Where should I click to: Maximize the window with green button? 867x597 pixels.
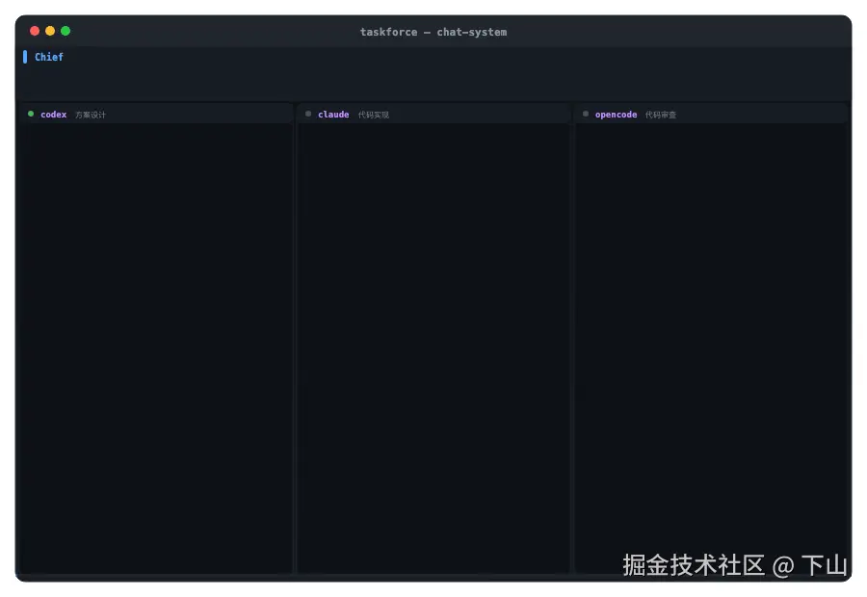pos(66,31)
